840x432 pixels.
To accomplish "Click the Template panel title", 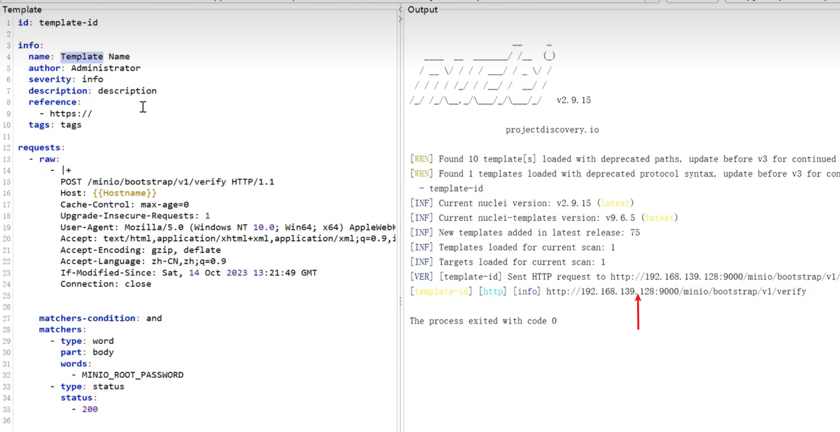I will (x=22, y=10).
